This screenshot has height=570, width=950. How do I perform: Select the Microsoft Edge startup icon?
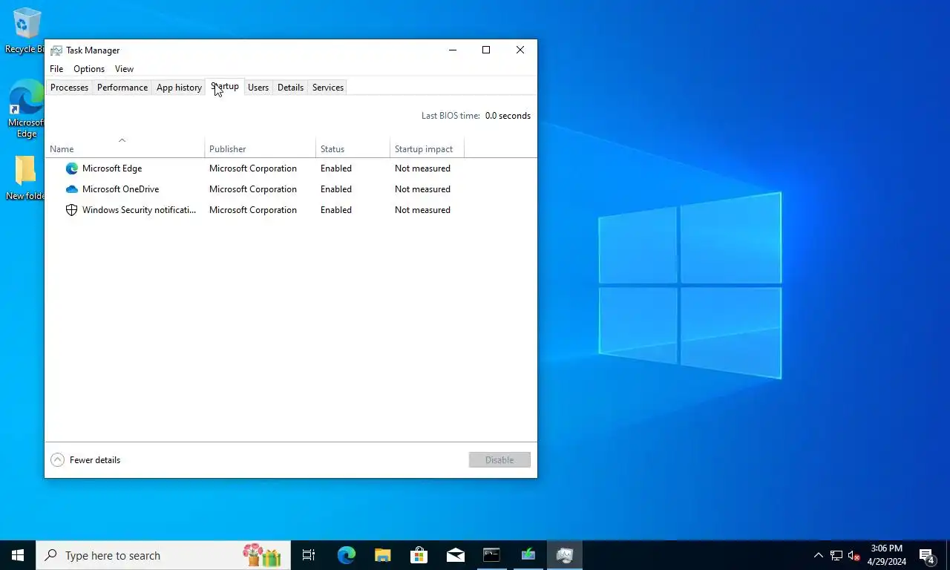[72, 168]
